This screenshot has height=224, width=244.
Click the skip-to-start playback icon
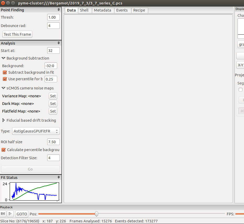(3, 214)
